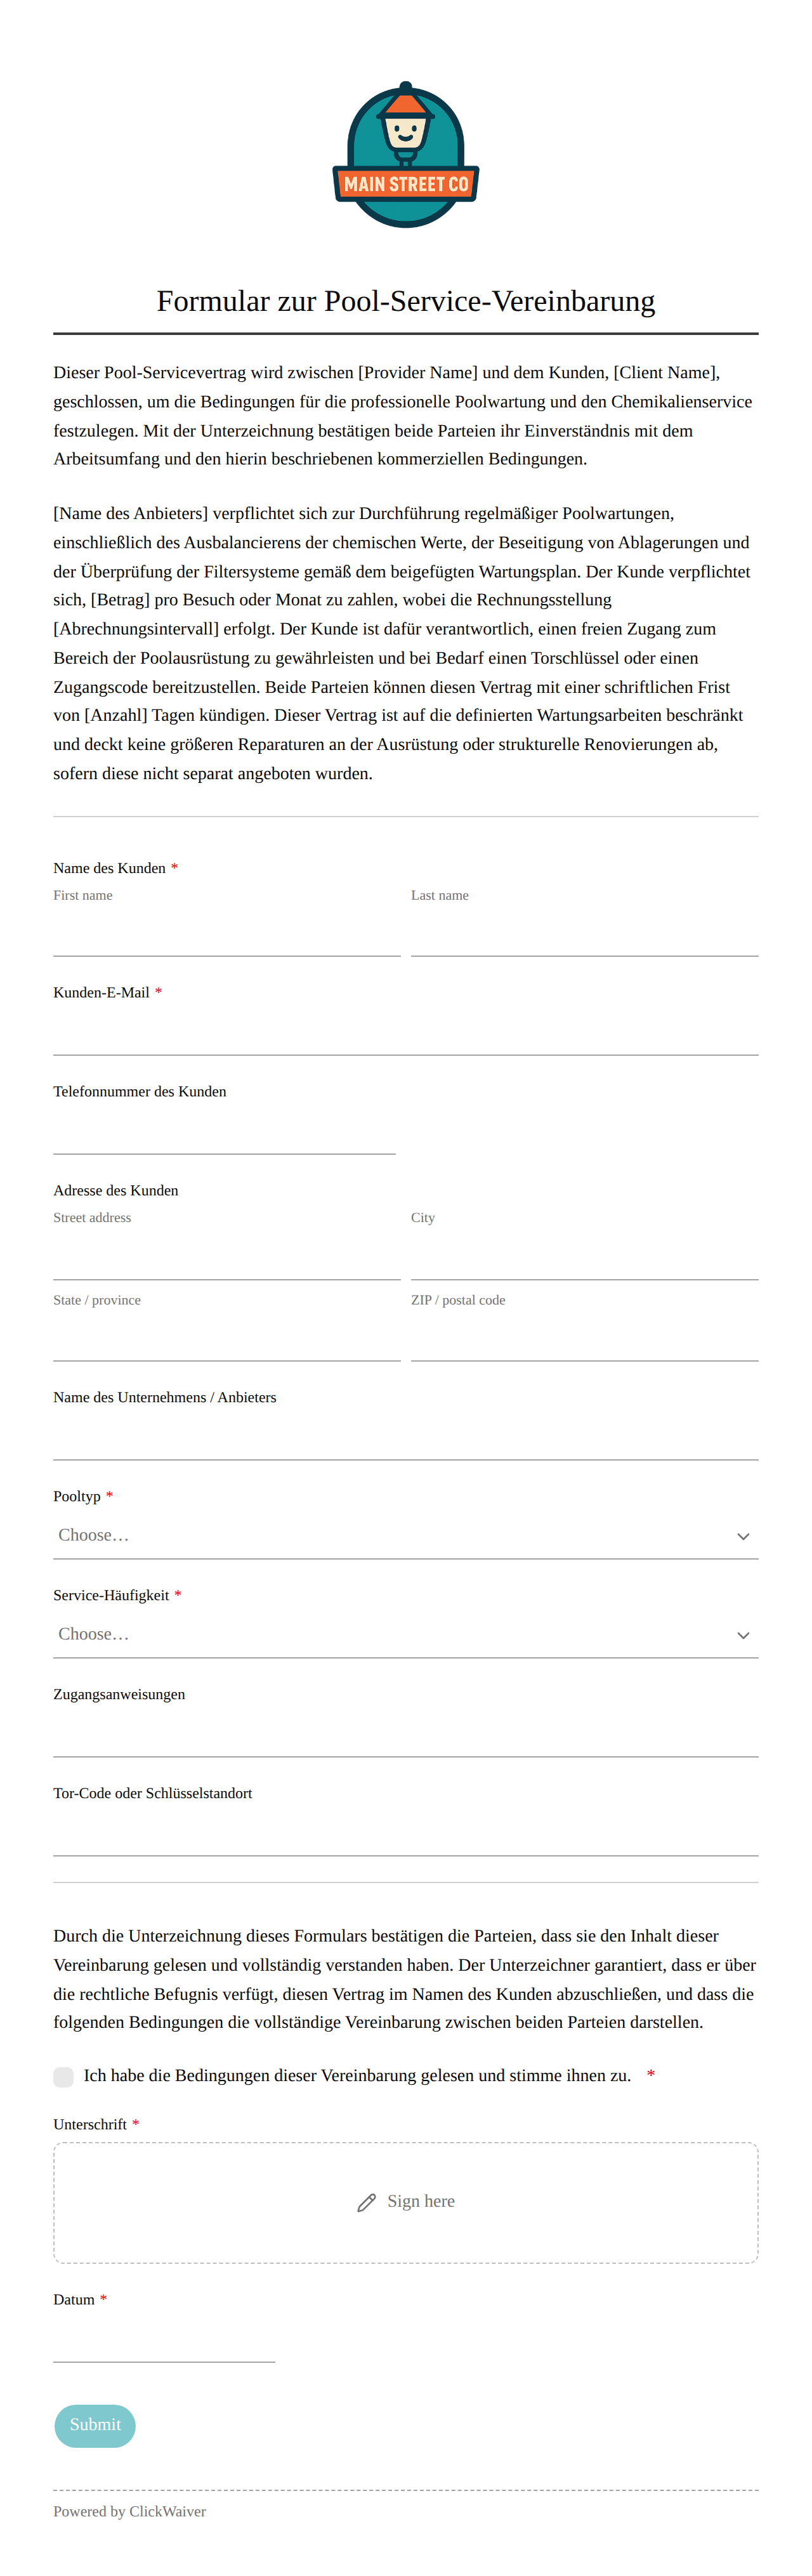Expand the Service-Häufigkeit dropdown
Viewport: 812px width, 2576px height.
point(406,1634)
